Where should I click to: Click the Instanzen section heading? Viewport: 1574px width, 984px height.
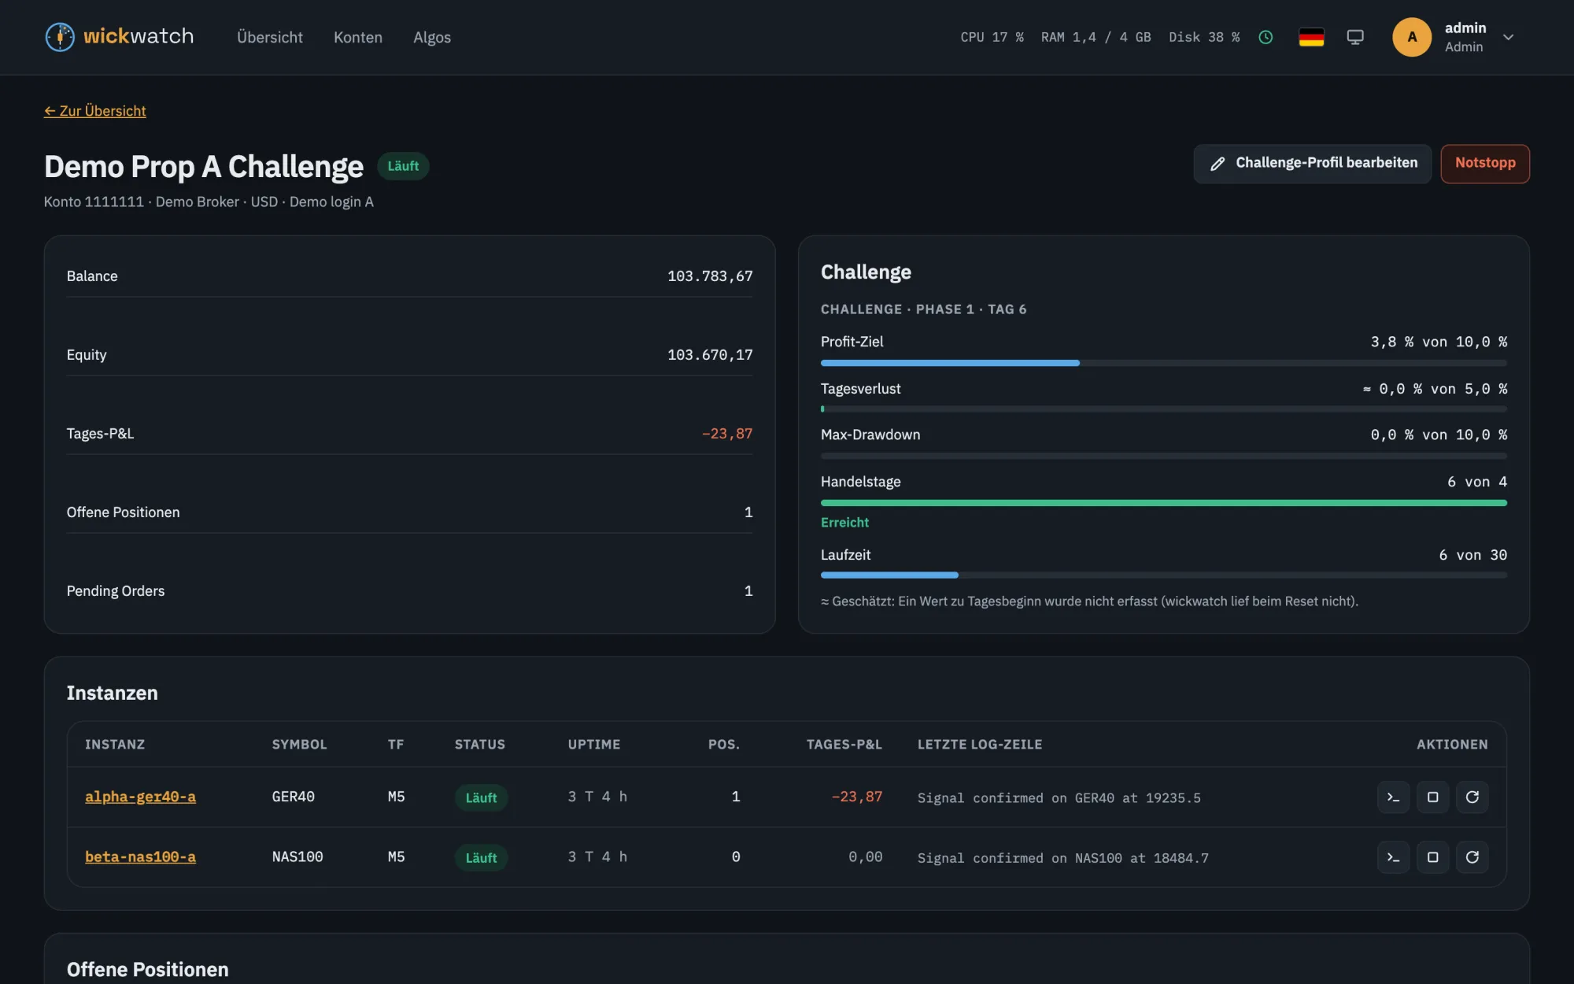(x=113, y=694)
